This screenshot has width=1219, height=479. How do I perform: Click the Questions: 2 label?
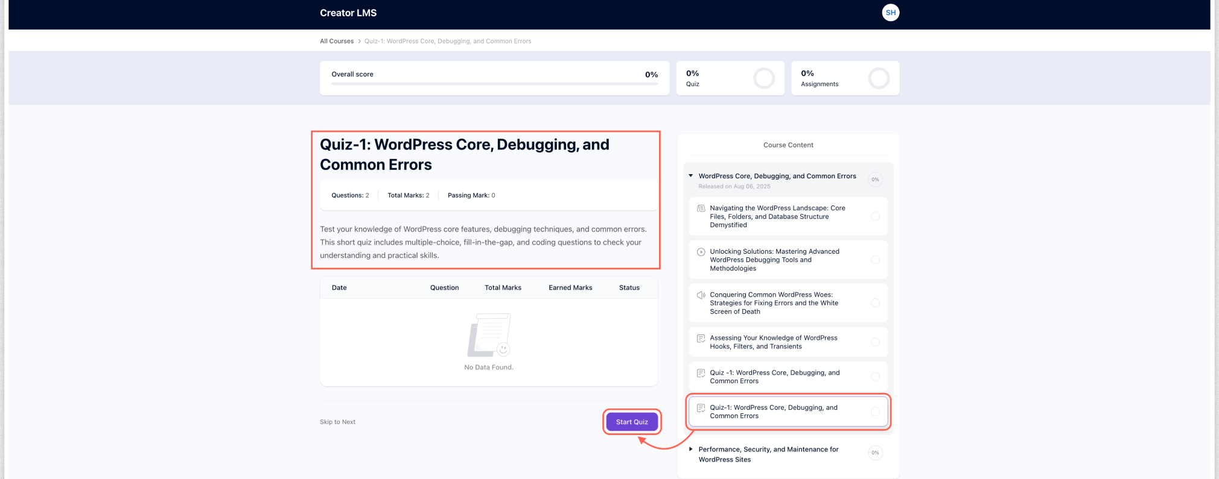350,195
